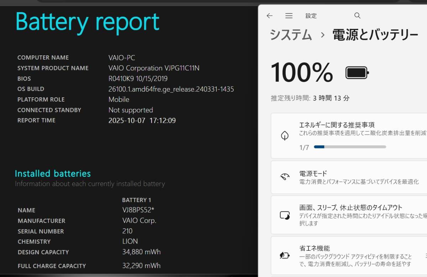The image size is (427, 277).
Task: Click the Installed batteries section heading
Action: click(x=53, y=173)
